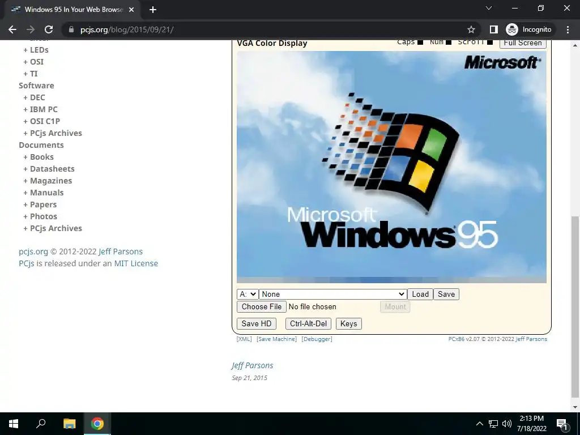Send Ctrl-Alt-Del to the emulator
Image resolution: width=580 pixels, height=435 pixels.
pyautogui.click(x=308, y=323)
